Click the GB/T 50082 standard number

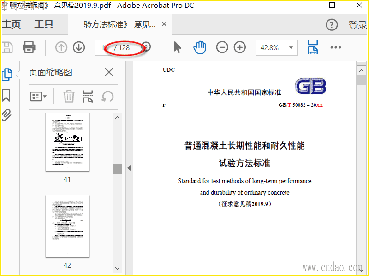click(x=301, y=105)
